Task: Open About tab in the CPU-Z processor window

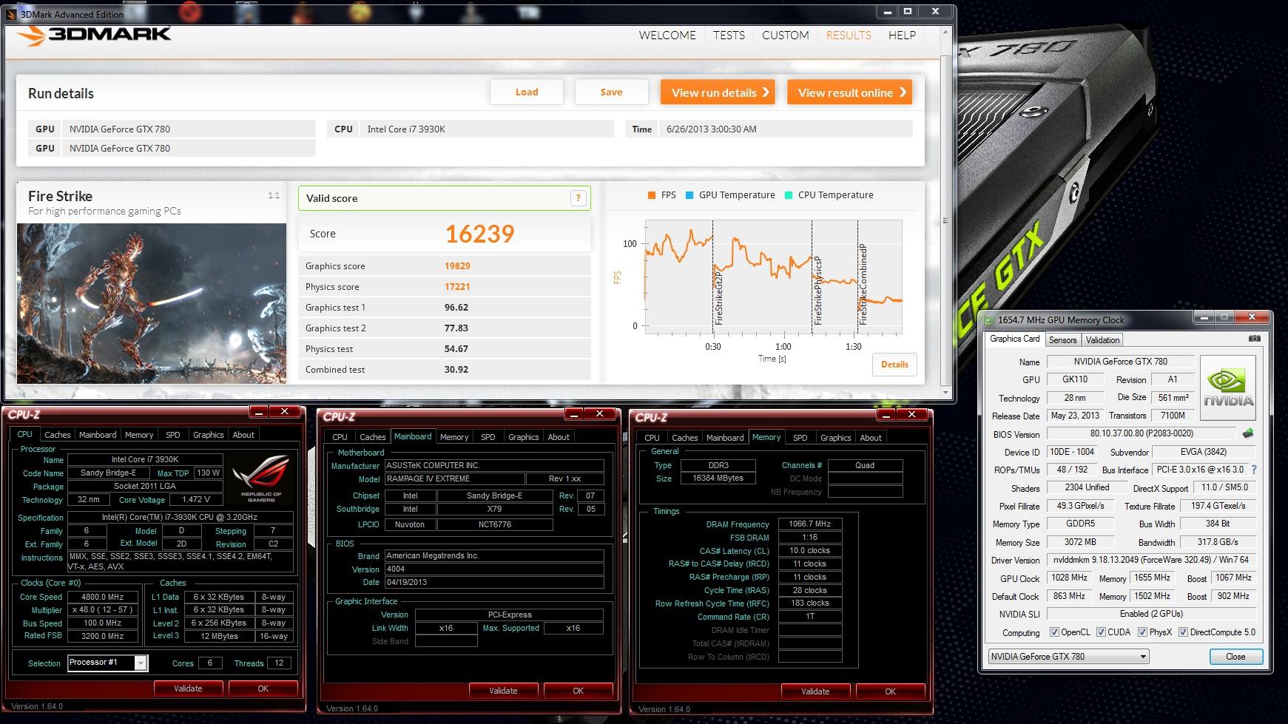Action: pos(243,435)
